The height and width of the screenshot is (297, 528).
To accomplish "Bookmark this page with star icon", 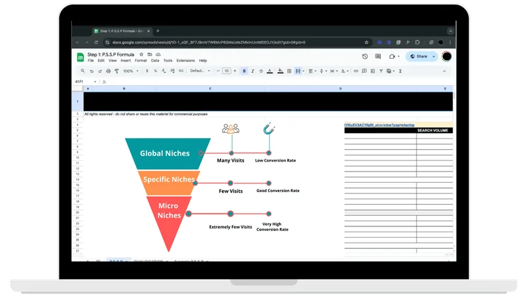I will tap(366, 42).
